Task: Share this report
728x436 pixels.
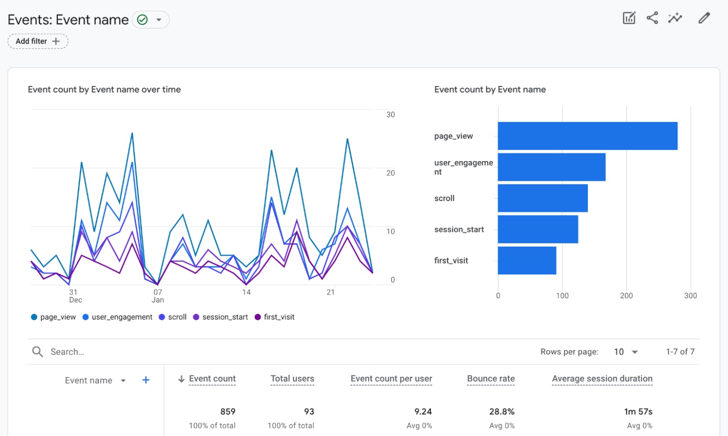Action: (x=652, y=18)
